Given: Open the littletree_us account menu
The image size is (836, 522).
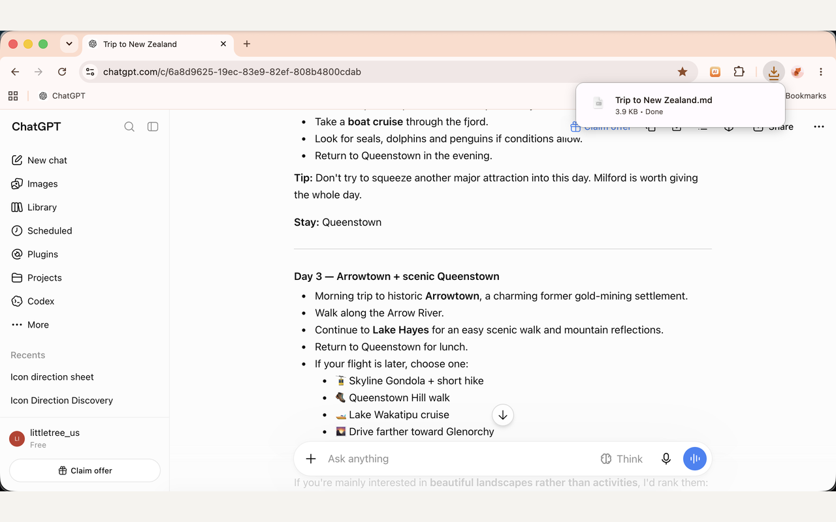Looking at the screenshot, I should [x=85, y=438].
